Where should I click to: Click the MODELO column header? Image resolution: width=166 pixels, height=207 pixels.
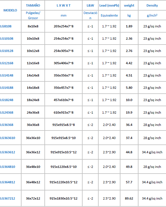[x=10, y=10]
